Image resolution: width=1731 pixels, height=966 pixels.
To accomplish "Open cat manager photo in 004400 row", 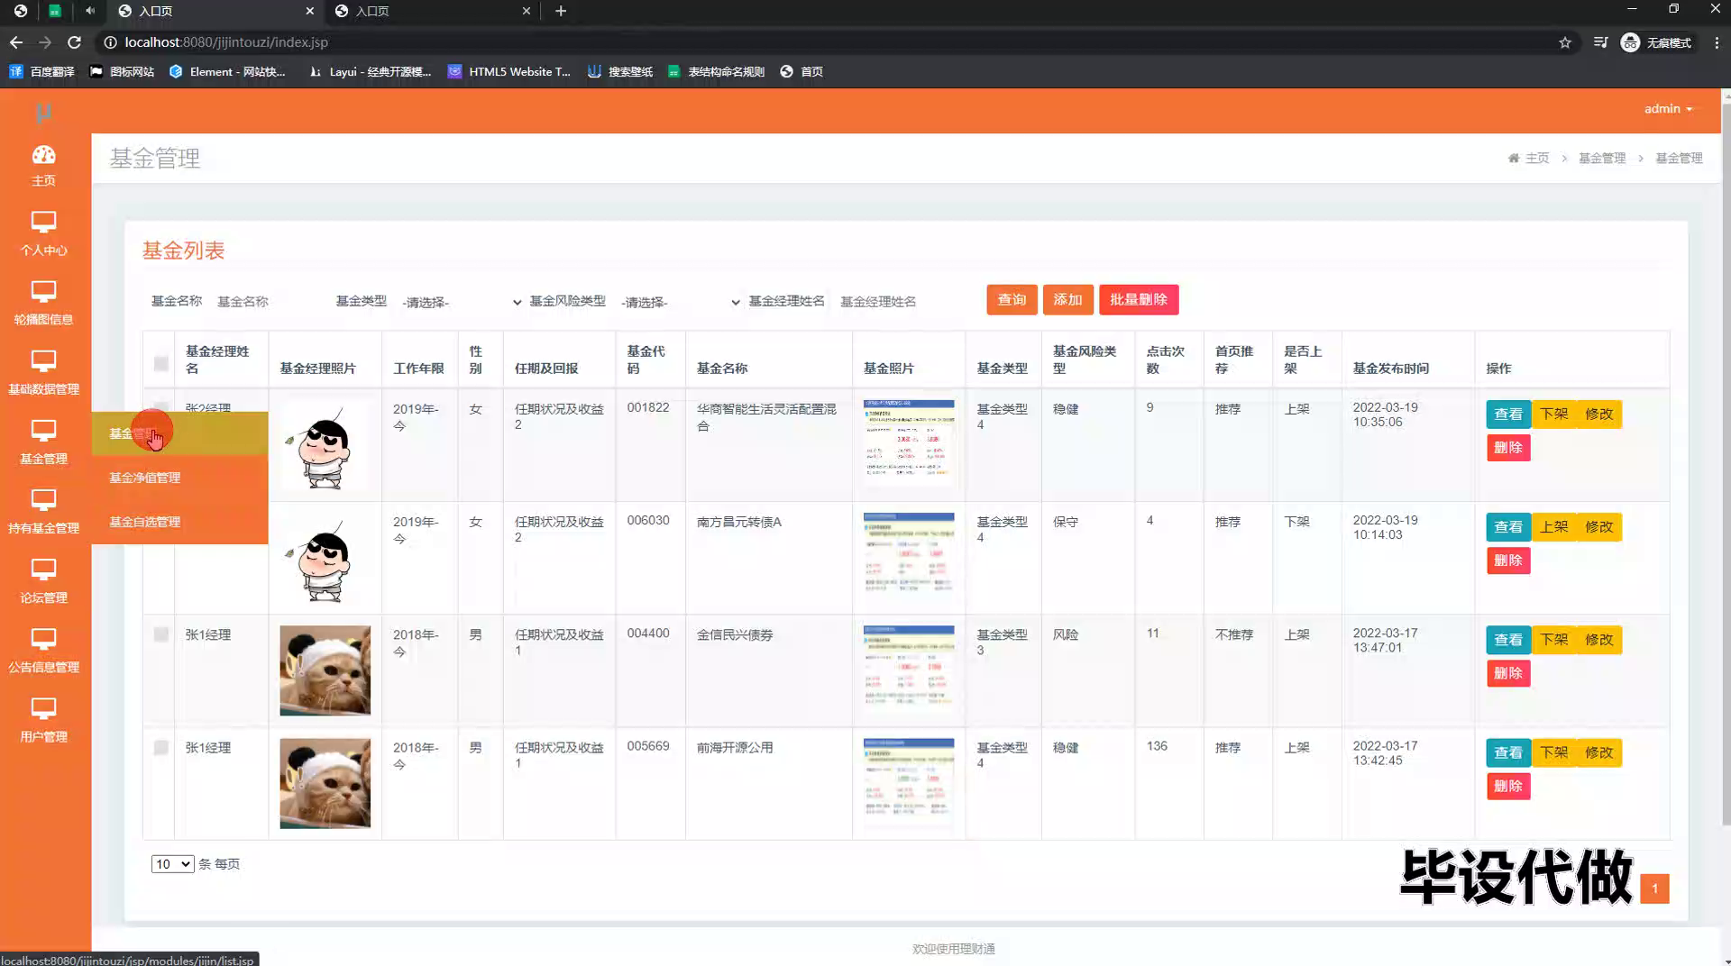I will [325, 670].
